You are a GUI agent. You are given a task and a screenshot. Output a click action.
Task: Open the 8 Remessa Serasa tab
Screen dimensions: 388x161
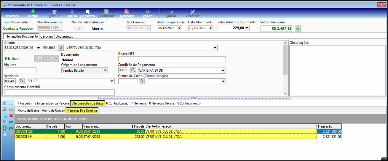tap(162, 103)
